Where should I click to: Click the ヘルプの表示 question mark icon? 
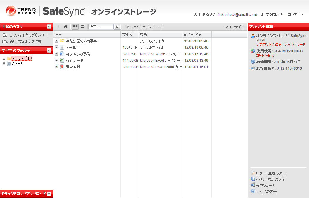(x=253, y=192)
